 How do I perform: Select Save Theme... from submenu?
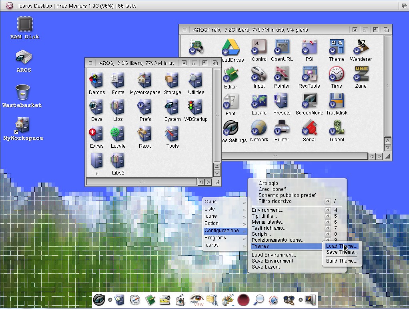click(x=341, y=252)
